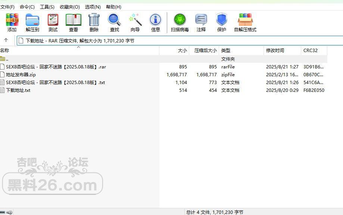
Task: Sort by 修改时间 column header
Action: click(283, 50)
